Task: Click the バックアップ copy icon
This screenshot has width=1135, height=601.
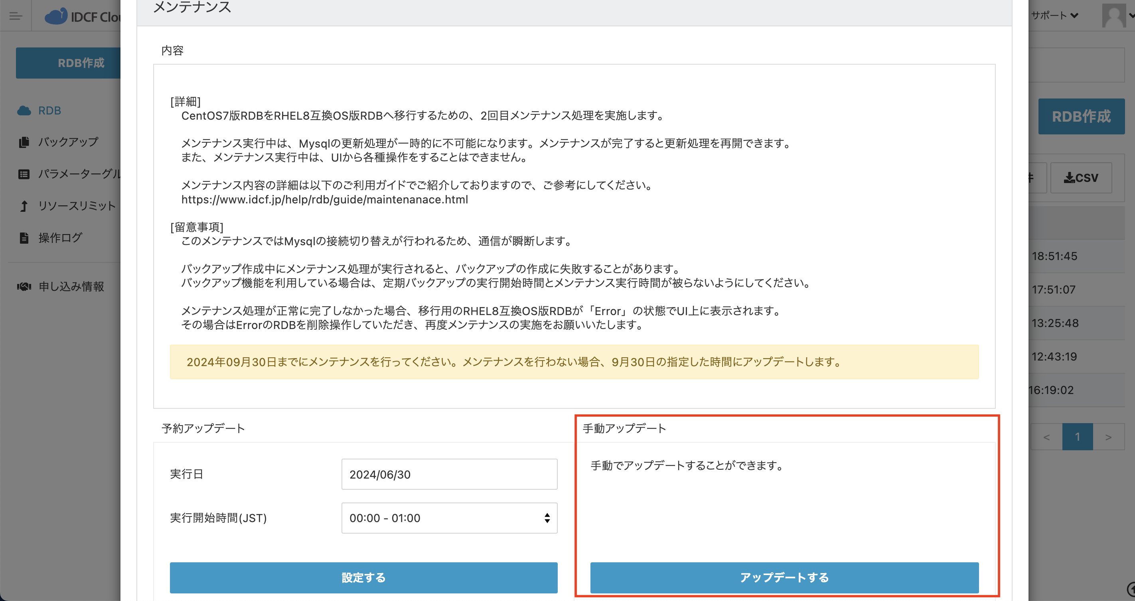Action: (x=24, y=142)
